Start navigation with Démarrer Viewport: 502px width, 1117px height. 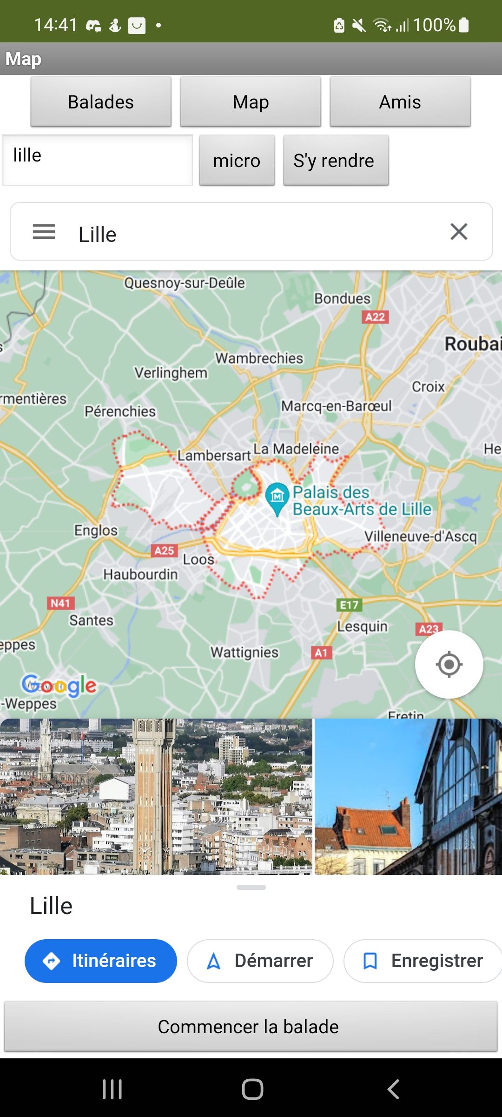tap(260, 961)
